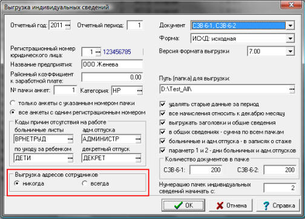Viewport: 305px width, 219px height.
Task: Select только анкеты с указанным номером пачки
Action: pyautogui.click(x=13, y=103)
